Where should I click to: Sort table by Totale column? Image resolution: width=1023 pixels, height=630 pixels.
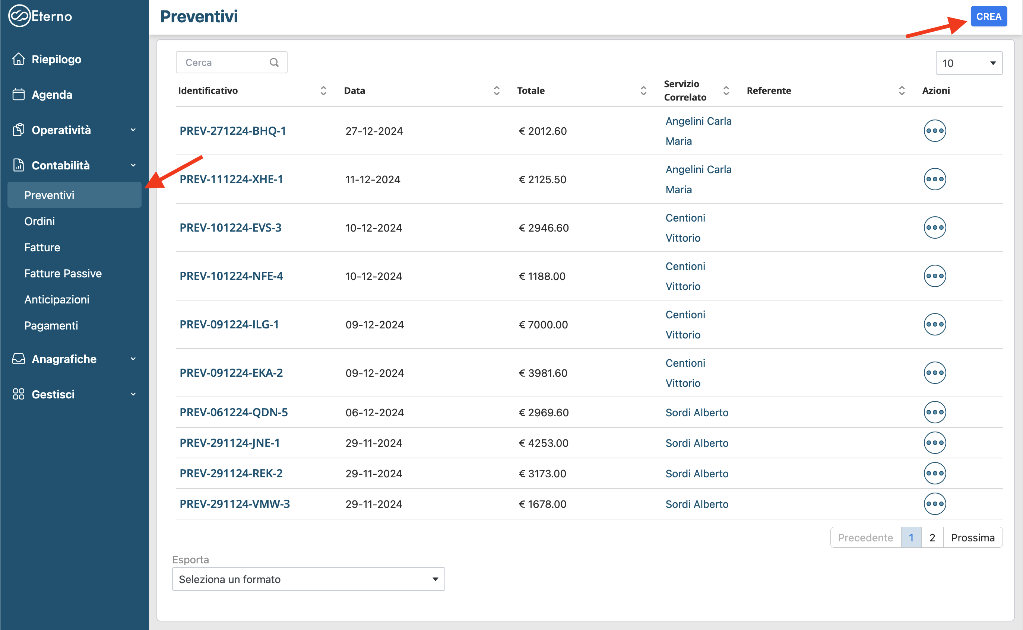[643, 90]
